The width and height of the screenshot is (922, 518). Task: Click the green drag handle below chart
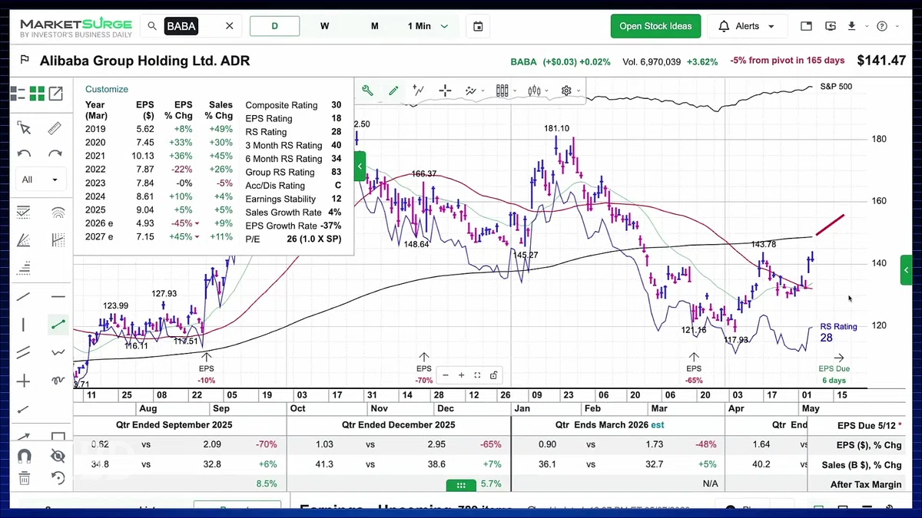(x=461, y=485)
